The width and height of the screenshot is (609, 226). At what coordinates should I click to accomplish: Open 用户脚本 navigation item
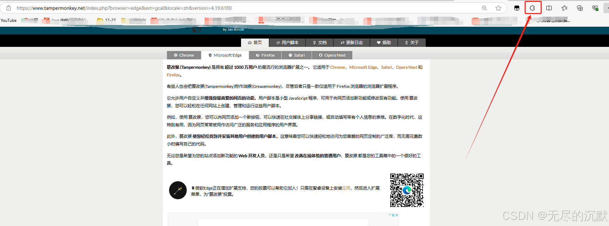pyautogui.click(x=287, y=43)
